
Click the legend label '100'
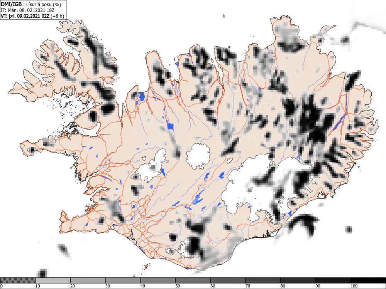tap(354, 286)
